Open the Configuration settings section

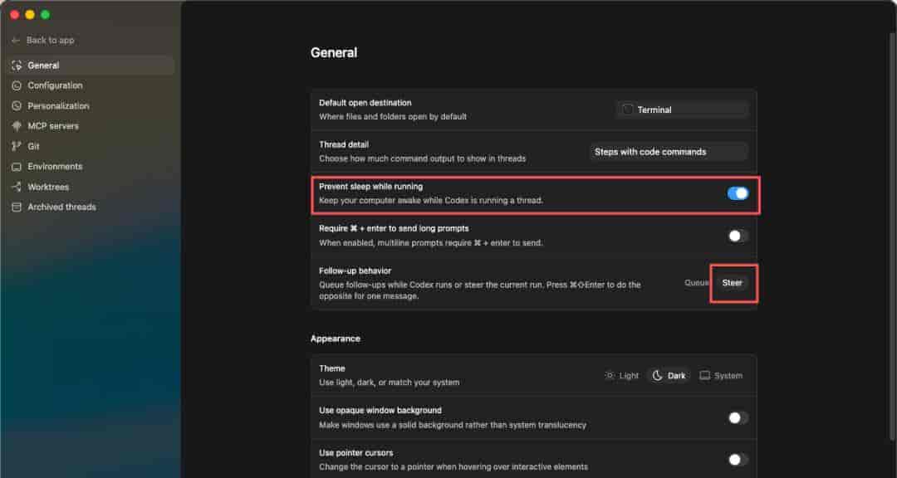[91, 85]
